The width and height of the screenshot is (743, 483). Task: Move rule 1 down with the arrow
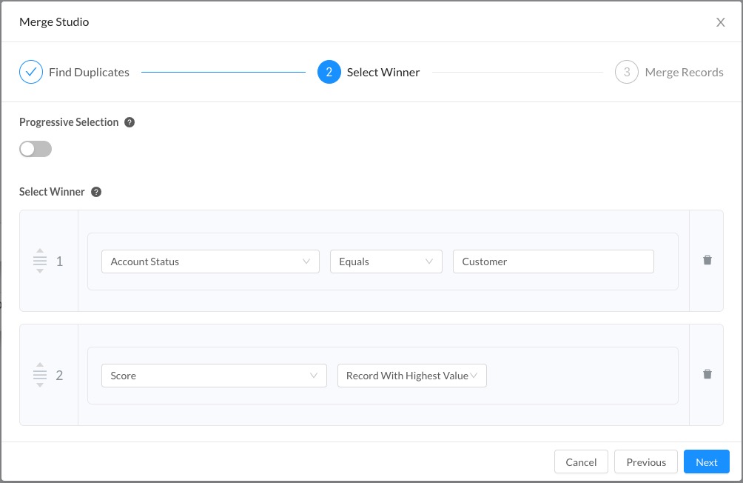pos(40,271)
